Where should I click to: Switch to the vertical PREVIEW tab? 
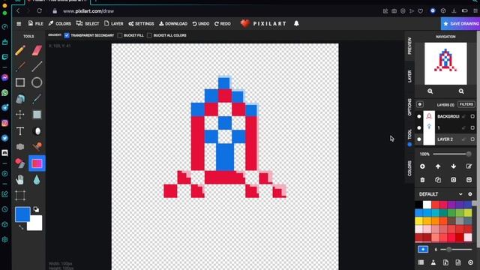[x=409, y=46]
